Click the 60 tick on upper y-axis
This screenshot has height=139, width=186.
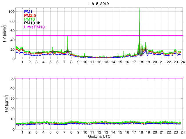click(12, 30)
